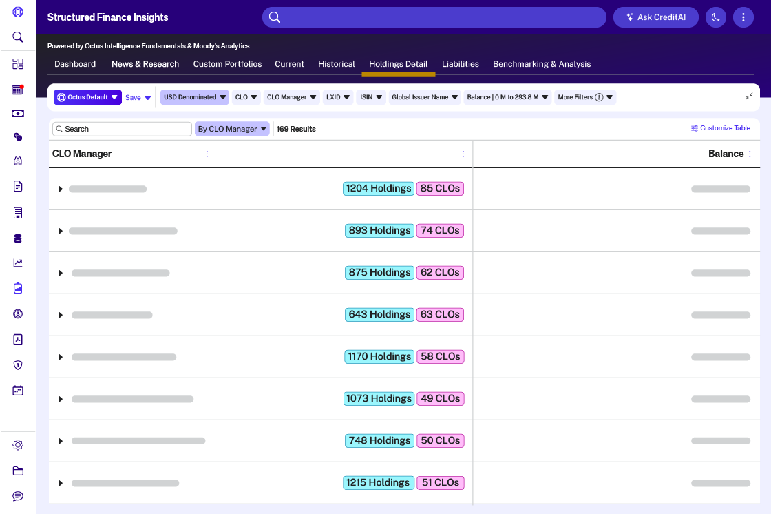Image resolution: width=771 pixels, height=514 pixels.
Task: Click the banknote icon in sidebar
Action: 18,114
